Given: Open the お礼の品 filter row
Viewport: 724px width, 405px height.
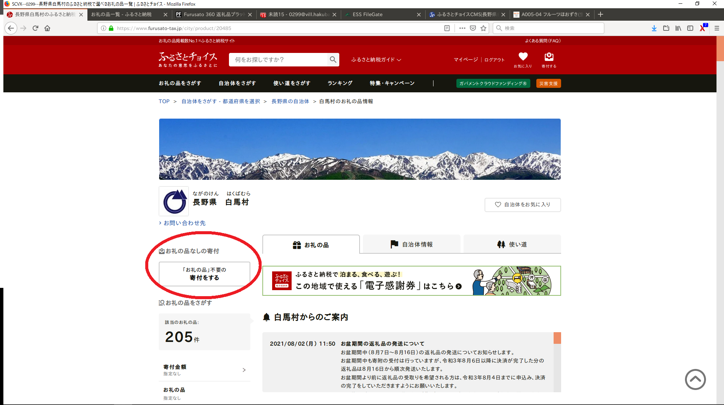Looking at the screenshot, I should click(x=205, y=393).
